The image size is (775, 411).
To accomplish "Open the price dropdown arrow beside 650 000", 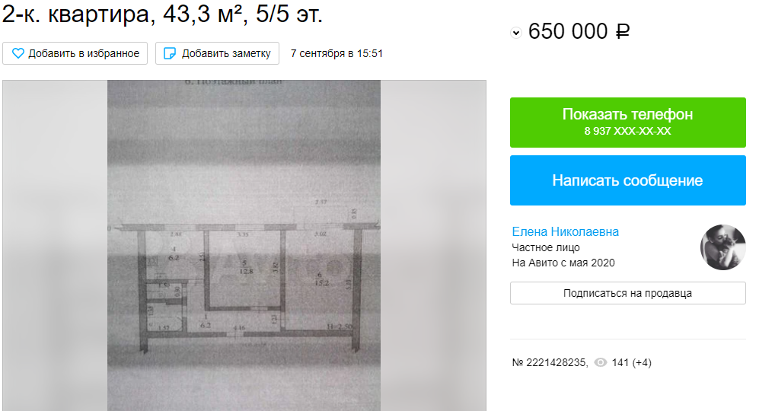I will (516, 33).
